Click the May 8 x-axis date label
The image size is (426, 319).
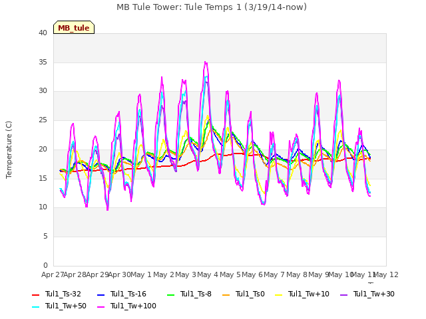[297, 274]
